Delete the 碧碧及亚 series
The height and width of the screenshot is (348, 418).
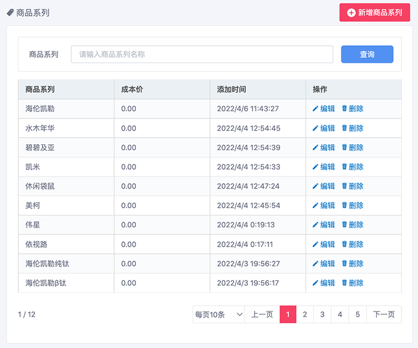pyautogui.click(x=353, y=147)
